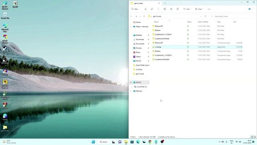Expand the Network tree node
Screen dimensions: 257x145
pos(131,91)
